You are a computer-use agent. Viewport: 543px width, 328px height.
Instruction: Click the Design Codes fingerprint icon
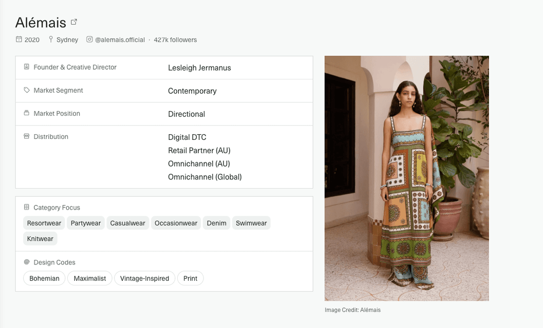click(x=27, y=262)
